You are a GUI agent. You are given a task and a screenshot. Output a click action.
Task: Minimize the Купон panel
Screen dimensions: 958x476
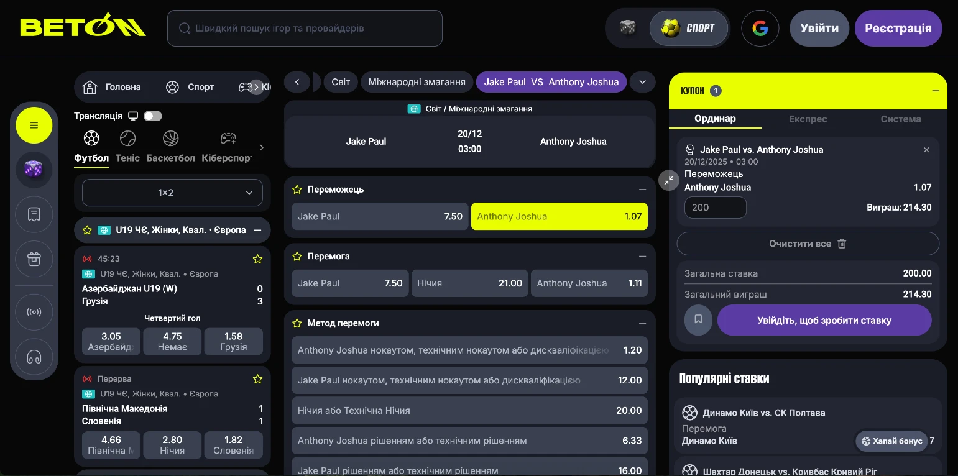[x=935, y=91]
